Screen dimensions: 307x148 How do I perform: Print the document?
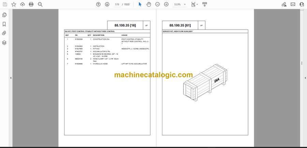tap(31, 4)
